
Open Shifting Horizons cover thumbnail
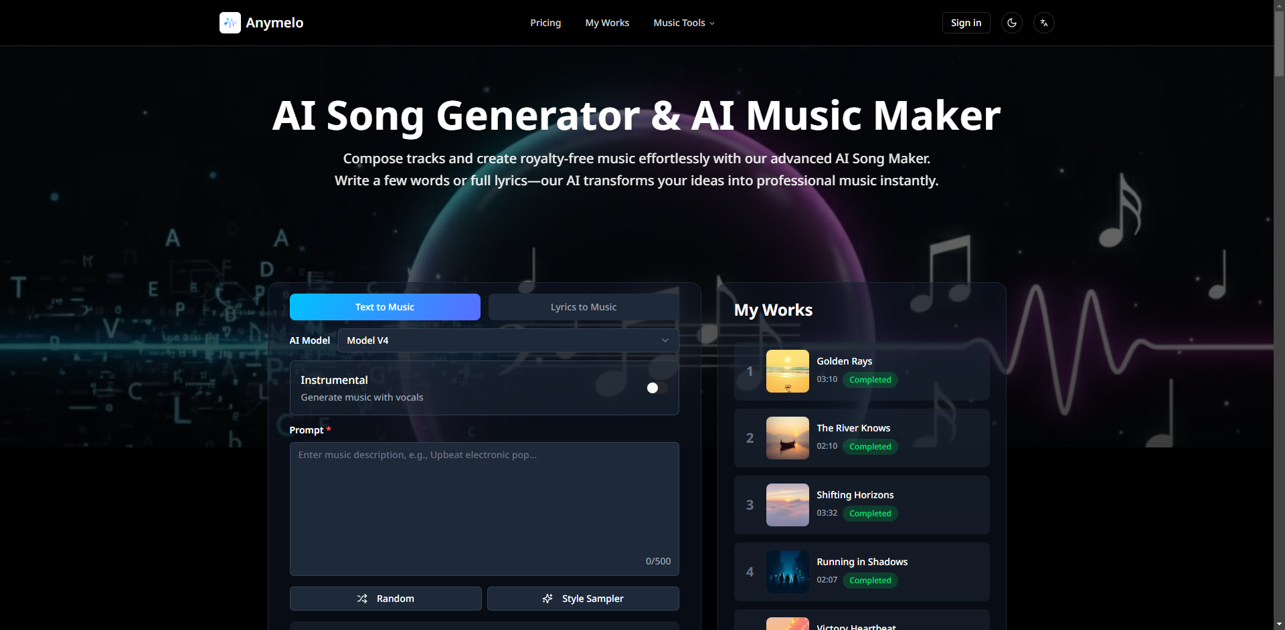click(x=787, y=505)
